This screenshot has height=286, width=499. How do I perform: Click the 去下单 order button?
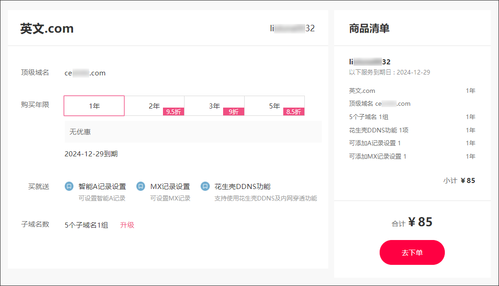[412, 252]
